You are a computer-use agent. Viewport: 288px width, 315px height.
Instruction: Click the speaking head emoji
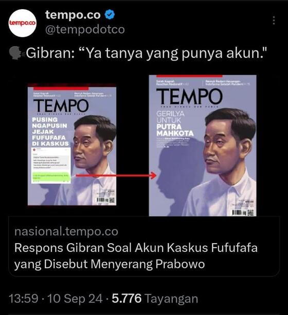[x=16, y=53]
